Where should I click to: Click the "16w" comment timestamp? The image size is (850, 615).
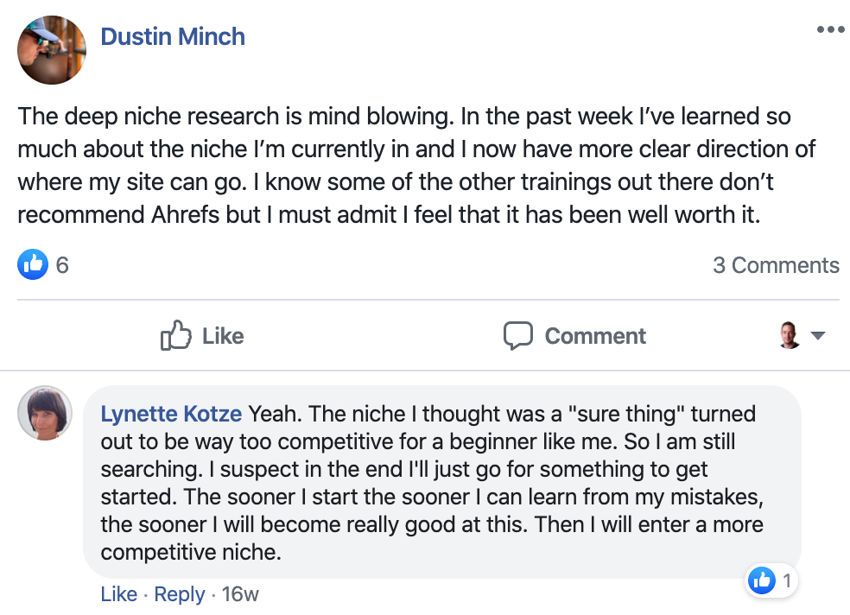click(240, 594)
